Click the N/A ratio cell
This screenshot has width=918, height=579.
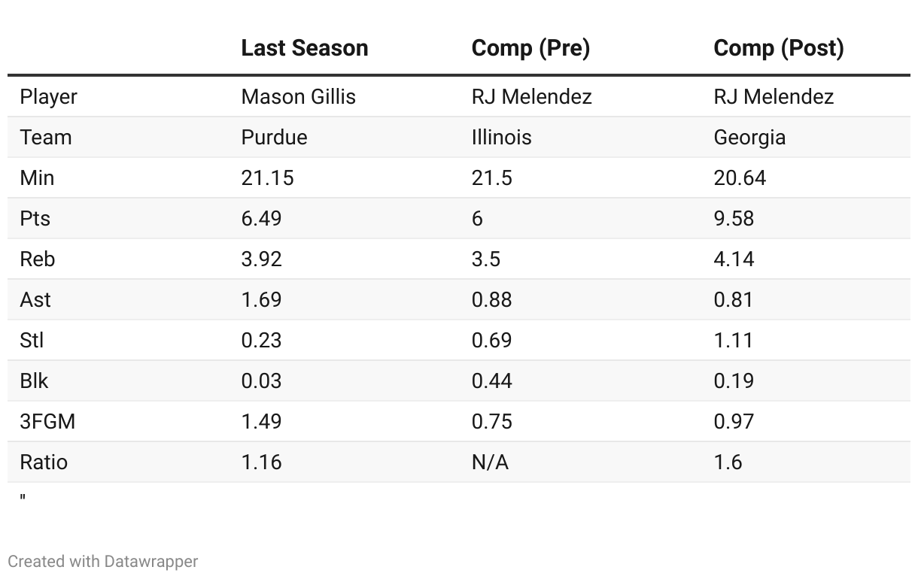coord(490,462)
